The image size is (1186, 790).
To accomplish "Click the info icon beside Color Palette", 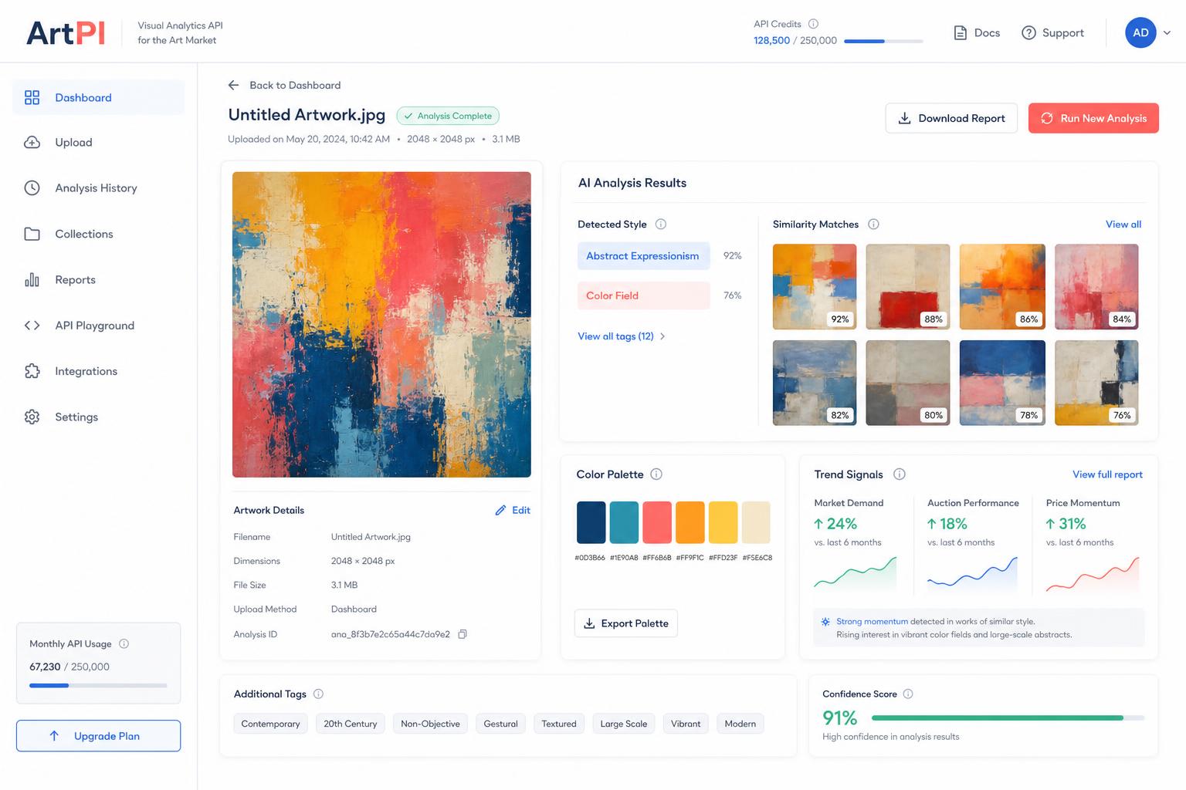I will coord(656,474).
